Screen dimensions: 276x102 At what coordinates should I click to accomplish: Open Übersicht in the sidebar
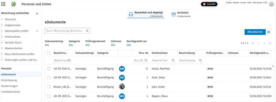10,20
